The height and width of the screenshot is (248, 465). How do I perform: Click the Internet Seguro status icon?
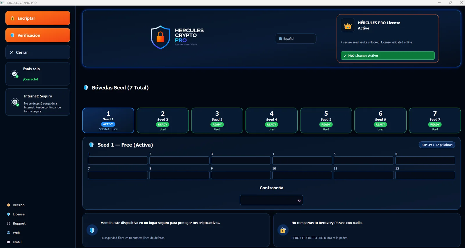[15, 102]
